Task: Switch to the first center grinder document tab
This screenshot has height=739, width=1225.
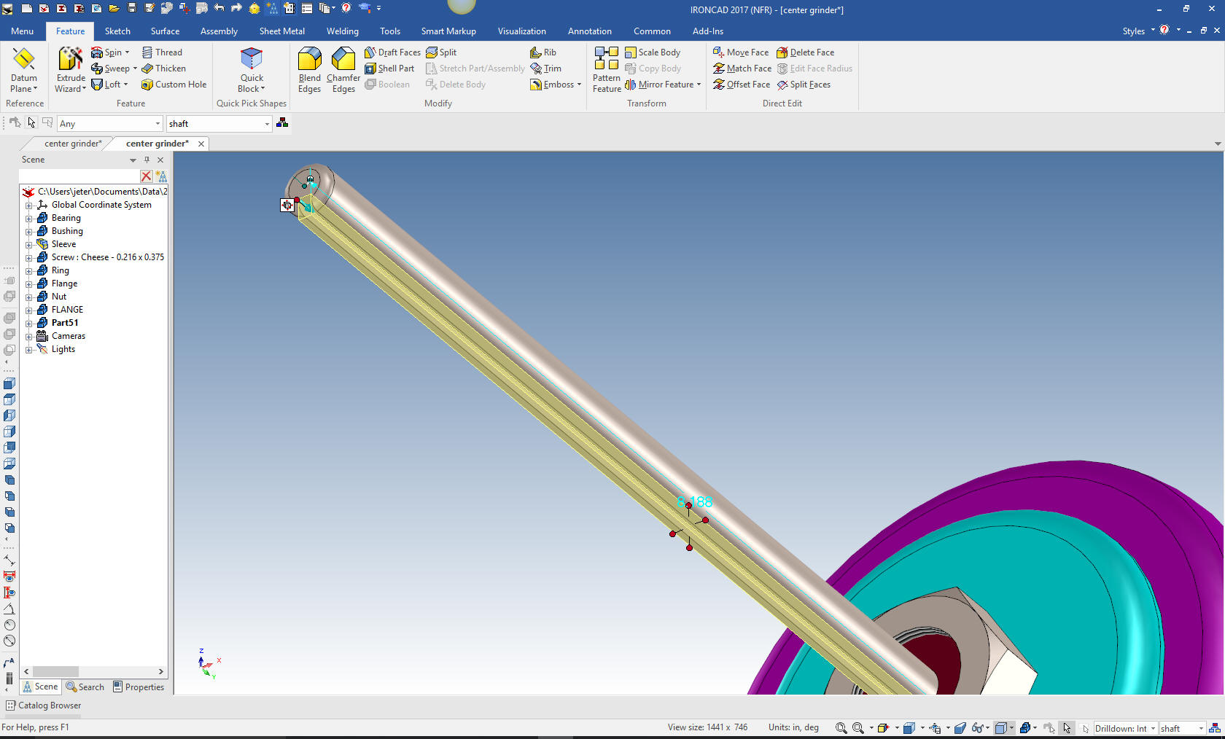Action: (72, 144)
